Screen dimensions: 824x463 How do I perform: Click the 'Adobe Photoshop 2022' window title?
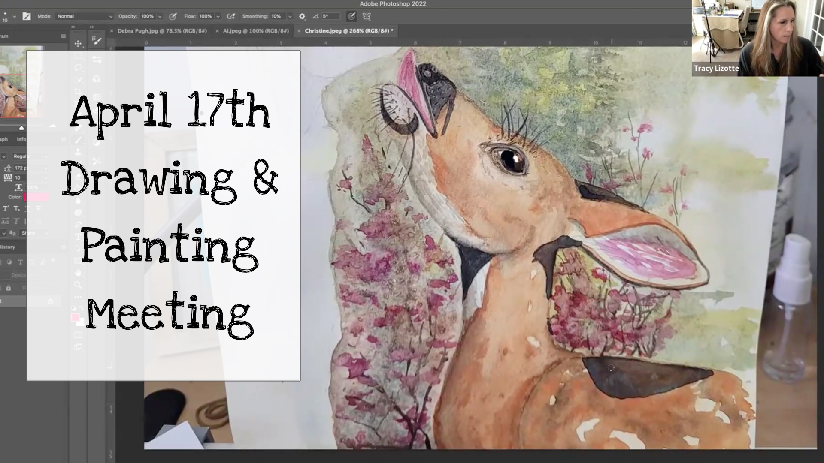coord(393,4)
